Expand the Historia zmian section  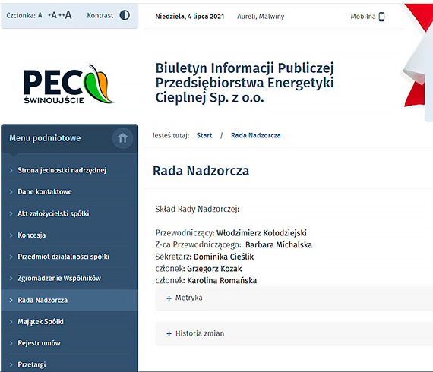(294, 333)
